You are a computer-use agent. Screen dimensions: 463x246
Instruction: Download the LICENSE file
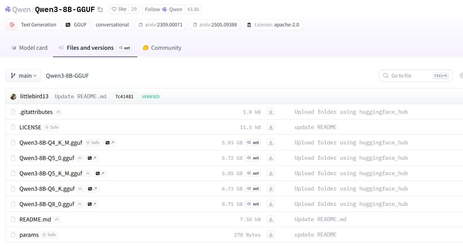pos(271,127)
